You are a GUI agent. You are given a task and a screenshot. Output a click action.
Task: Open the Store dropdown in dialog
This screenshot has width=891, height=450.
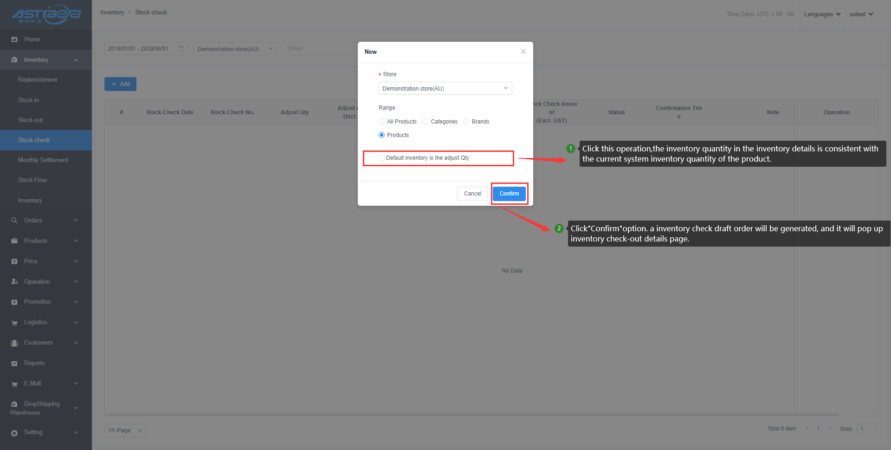coord(445,88)
